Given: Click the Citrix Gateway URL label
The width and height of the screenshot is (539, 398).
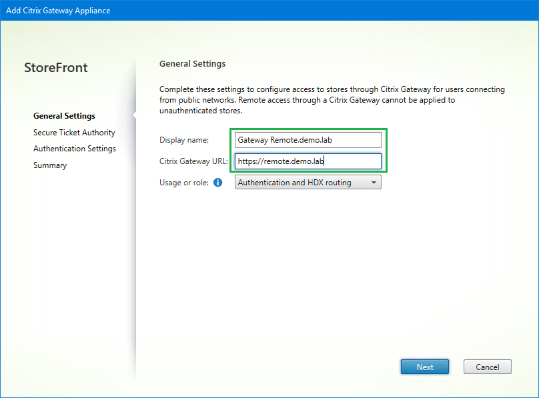Looking at the screenshot, I should coord(193,161).
